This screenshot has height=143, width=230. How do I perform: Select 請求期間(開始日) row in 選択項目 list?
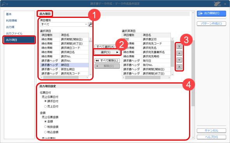(x=64, y=39)
